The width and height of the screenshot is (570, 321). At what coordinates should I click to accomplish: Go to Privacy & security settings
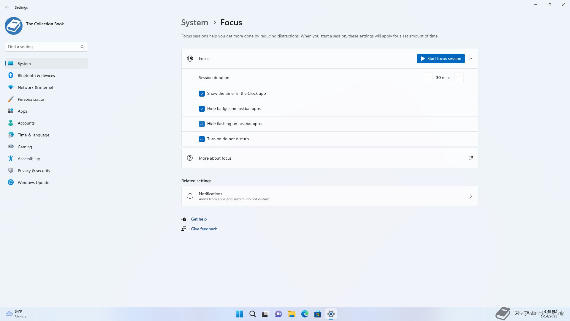pyautogui.click(x=34, y=171)
